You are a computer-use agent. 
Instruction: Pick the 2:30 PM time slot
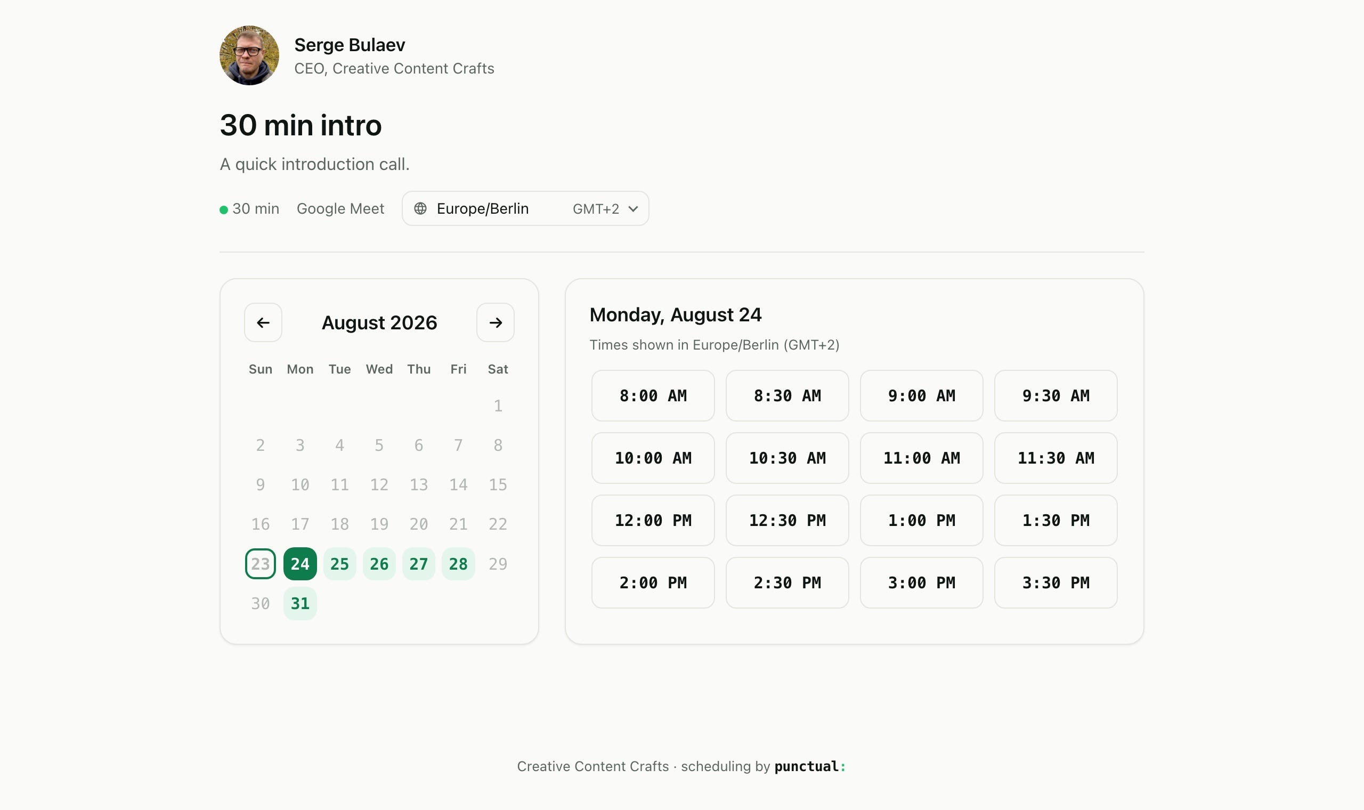click(787, 582)
